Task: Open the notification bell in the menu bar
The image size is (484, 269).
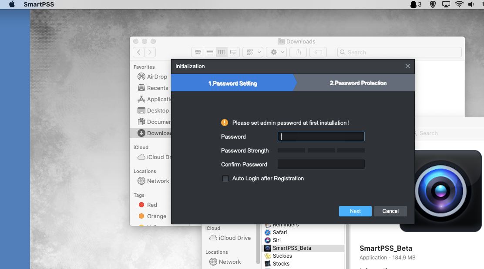Action: pyautogui.click(x=416, y=4)
